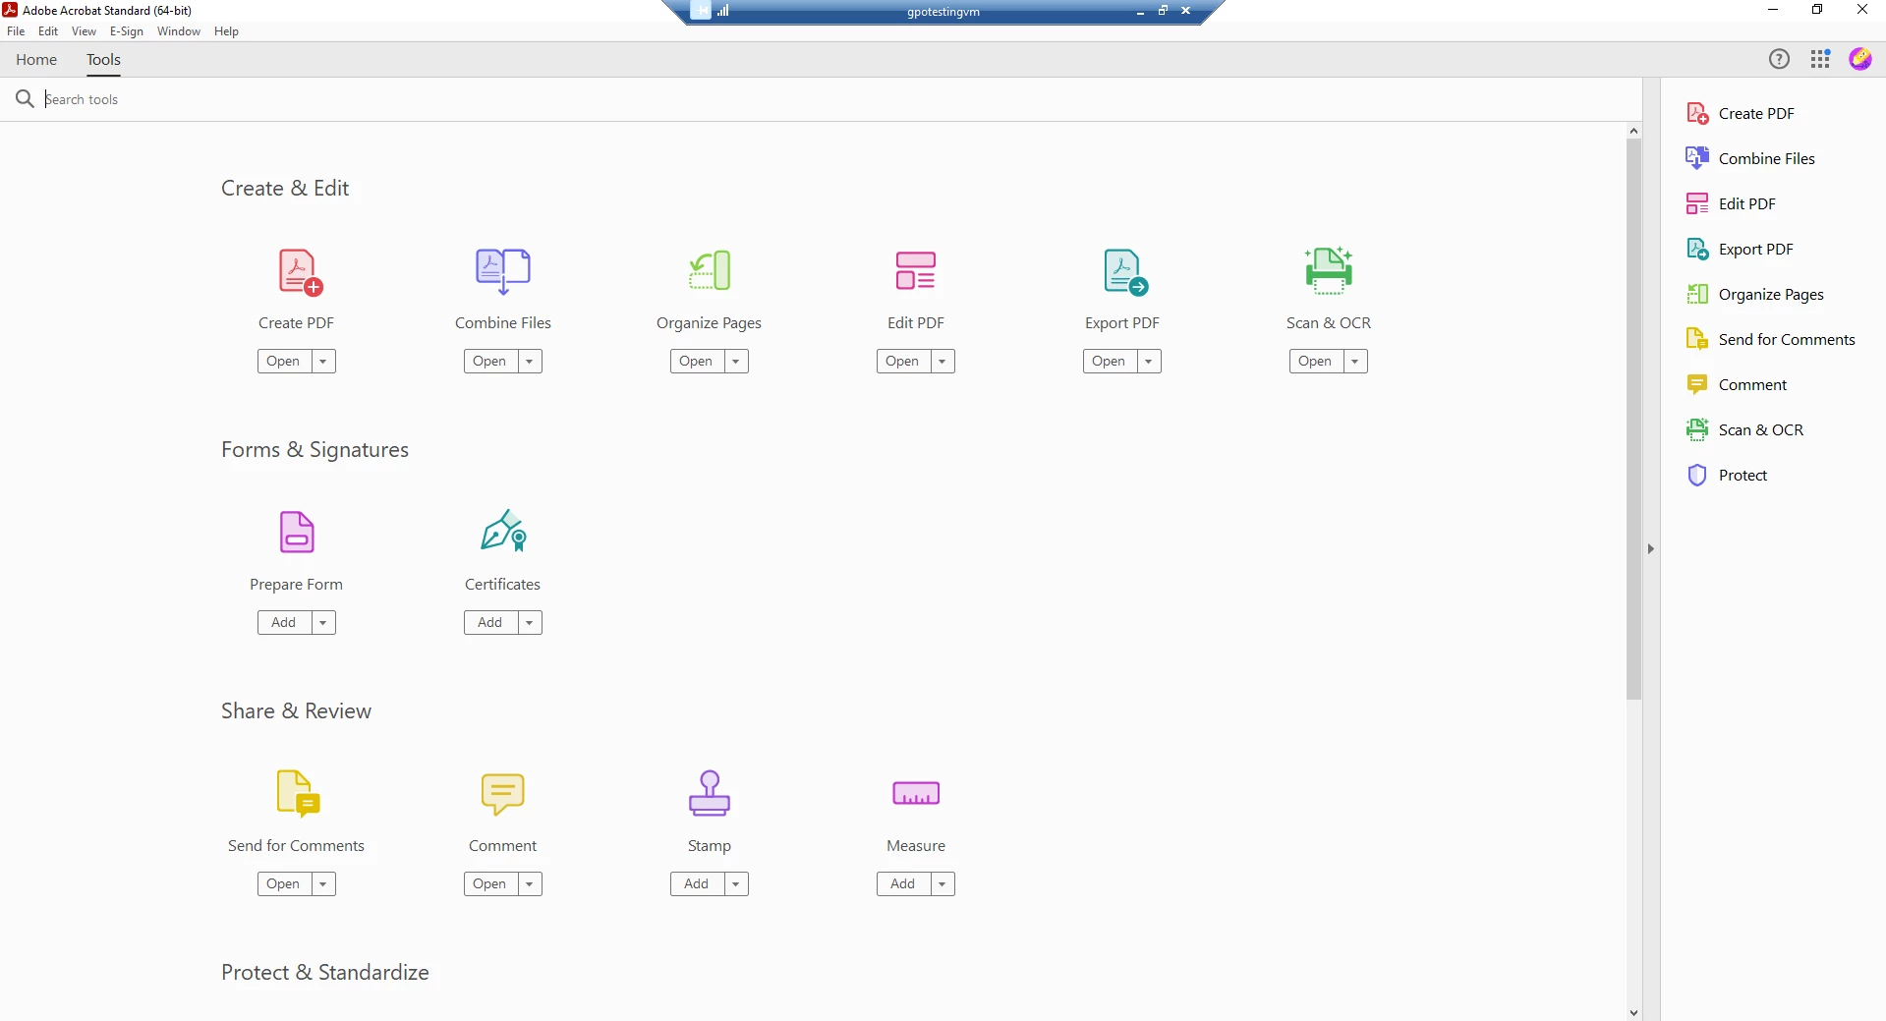This screenshot has width=1886, height=1021.
Task: Open the Help menu
Action: pyautogui.click(x=226, y=31)
